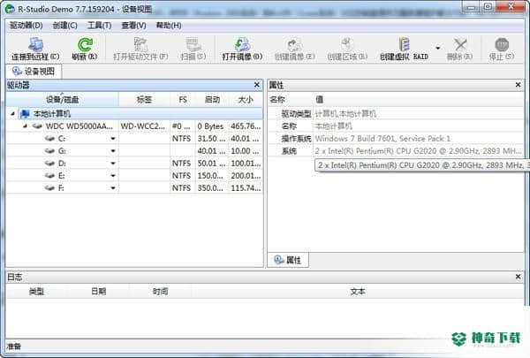530x358 pixels.
Task: Click the 值 column header in properties
Action: click(x=419, y=100)
